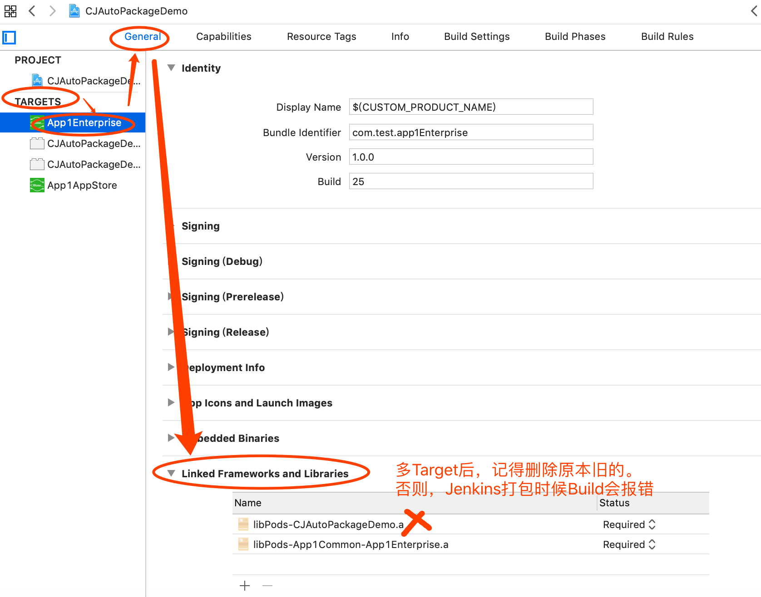Open the Capabilities tab
761x597 pixels.
(x=223, y=36)
